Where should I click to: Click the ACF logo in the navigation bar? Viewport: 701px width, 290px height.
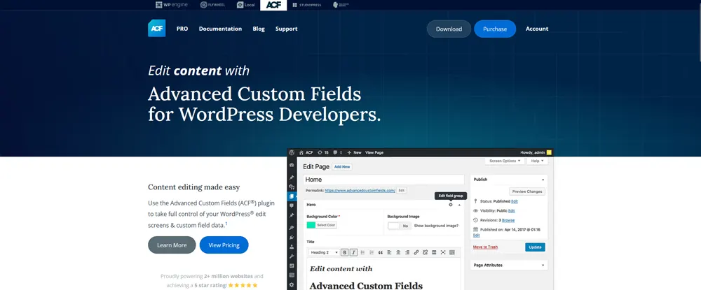click(156, 29)
